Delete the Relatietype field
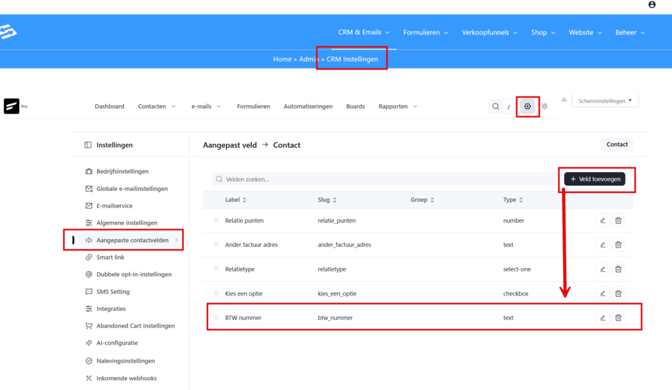Viewport: 672px width, 390px height. [x=618, y=269]
